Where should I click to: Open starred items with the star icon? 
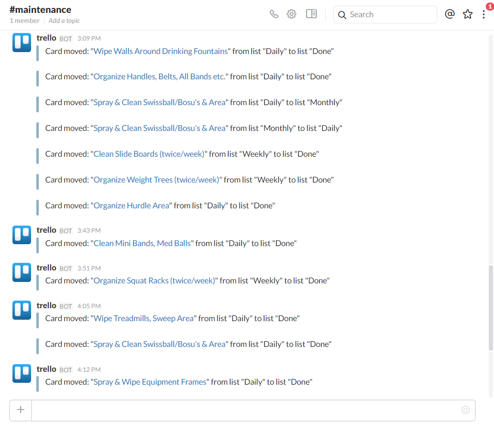click(467, 14)
